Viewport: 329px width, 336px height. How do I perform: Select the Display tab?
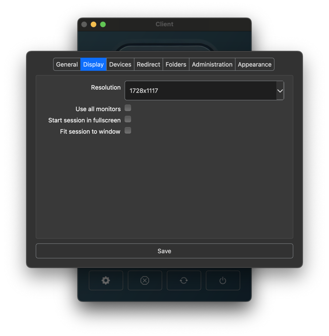(x=93, y=64)
